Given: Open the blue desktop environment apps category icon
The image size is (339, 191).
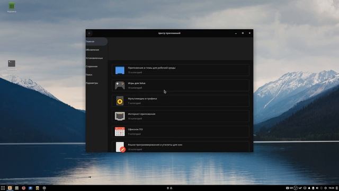Looking at the screenshot, I should pyautogui.click(x=120, y=70).
